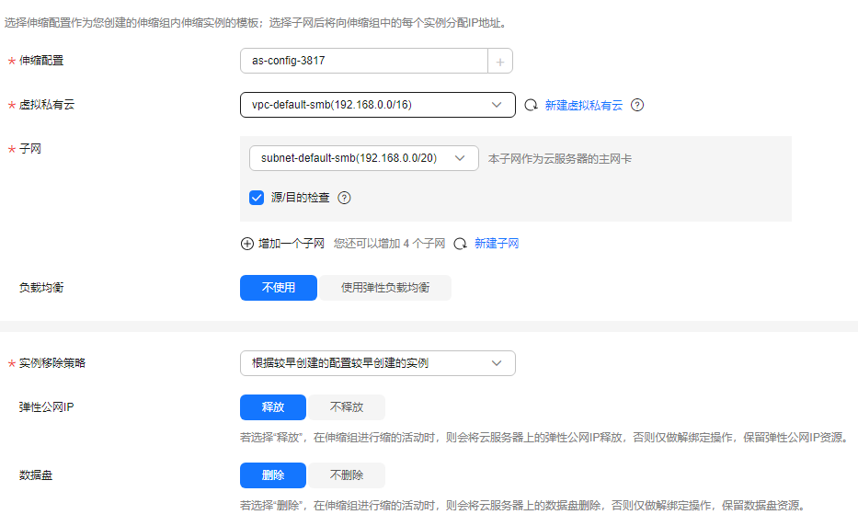
Task: Click help icon beside 源/目的检查
Action: click(345, 198)
